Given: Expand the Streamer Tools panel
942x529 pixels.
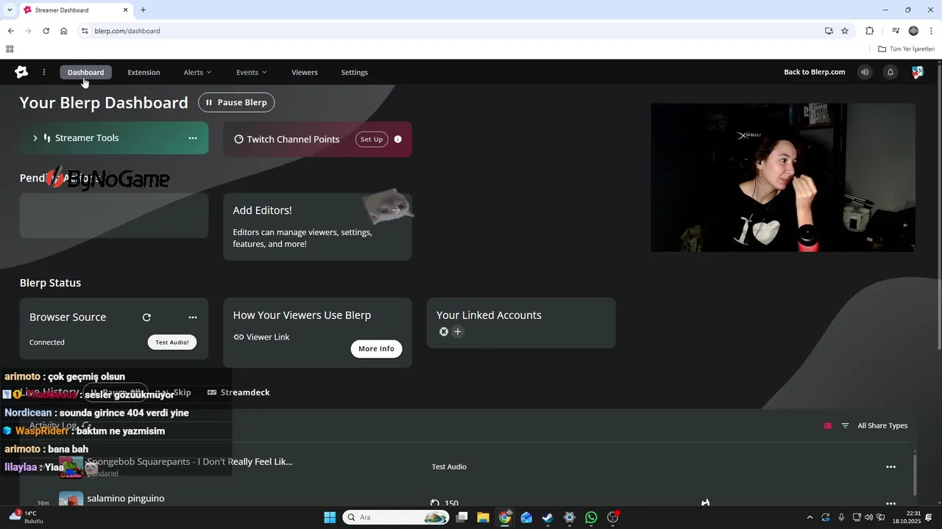Looking at the screenshot, I should 35,138.
